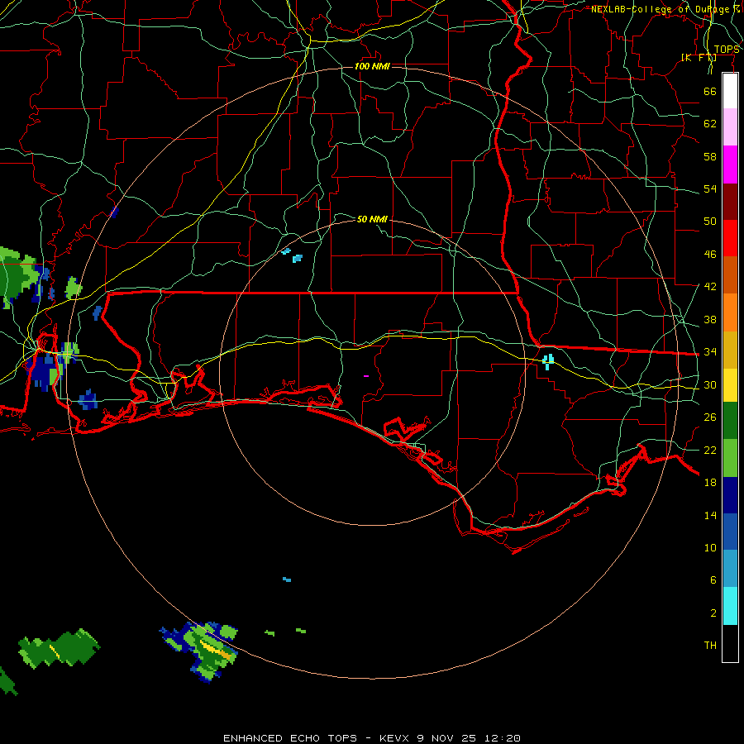
Task: Click the light green 22 kft legend swatch
Action: coord(730,457)
